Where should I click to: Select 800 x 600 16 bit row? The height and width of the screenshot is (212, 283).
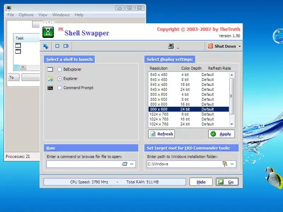[x=189, y=104]
